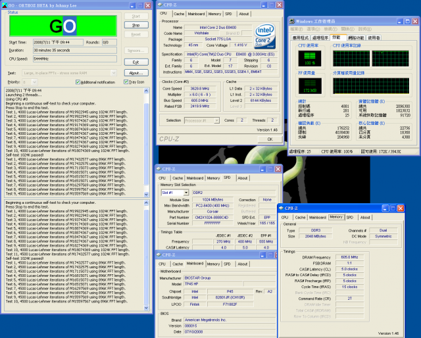Click the Rated FSB value 2419.9 MHz
Screen dimensions: 421x338
tap(199, 107)
